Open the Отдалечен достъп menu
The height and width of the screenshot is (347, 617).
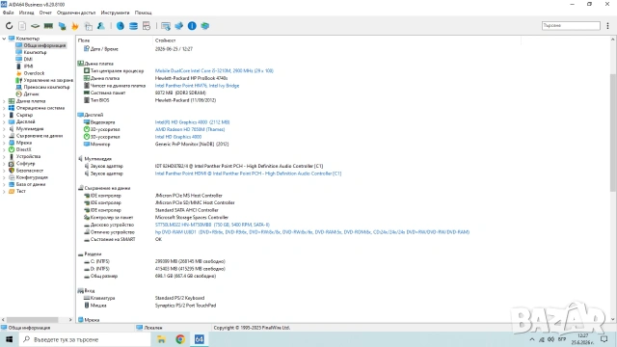click(76, 13)
